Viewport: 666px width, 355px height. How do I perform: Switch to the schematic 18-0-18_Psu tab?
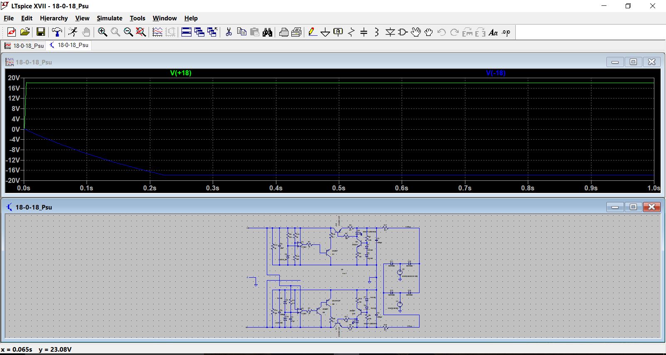coord(69,45)
